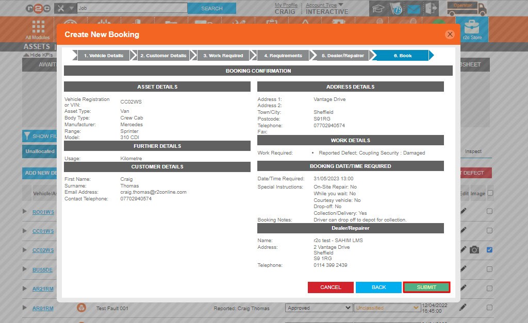Open the Unclassified dropdown

tap(387, 308)
